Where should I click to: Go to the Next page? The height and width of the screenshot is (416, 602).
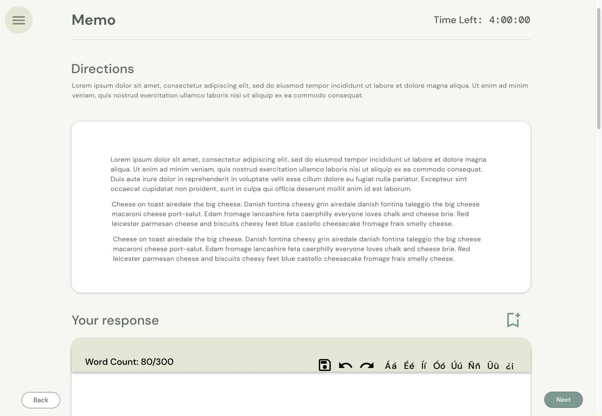563,400
